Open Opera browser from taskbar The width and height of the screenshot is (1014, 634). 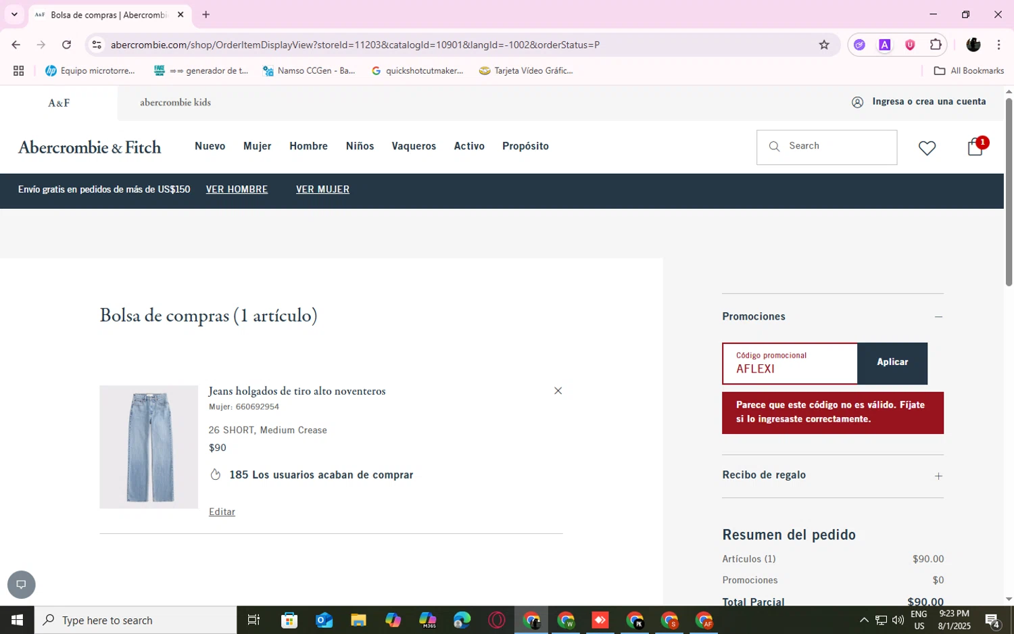click(x=496, y=620)
